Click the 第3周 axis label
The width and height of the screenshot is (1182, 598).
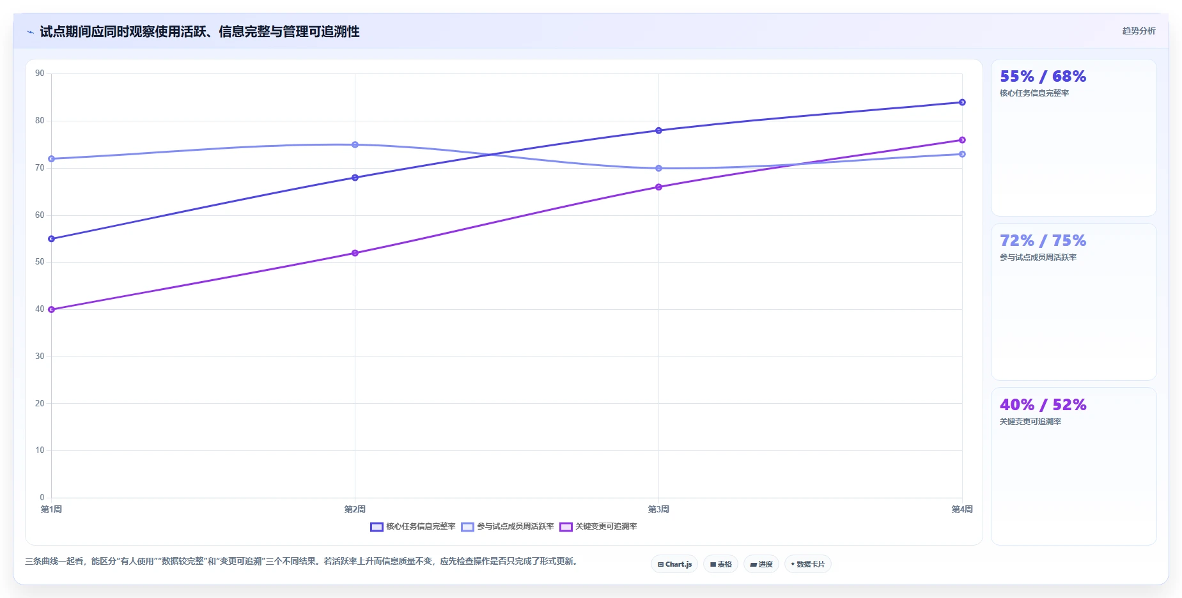click(x=658, y=509)
